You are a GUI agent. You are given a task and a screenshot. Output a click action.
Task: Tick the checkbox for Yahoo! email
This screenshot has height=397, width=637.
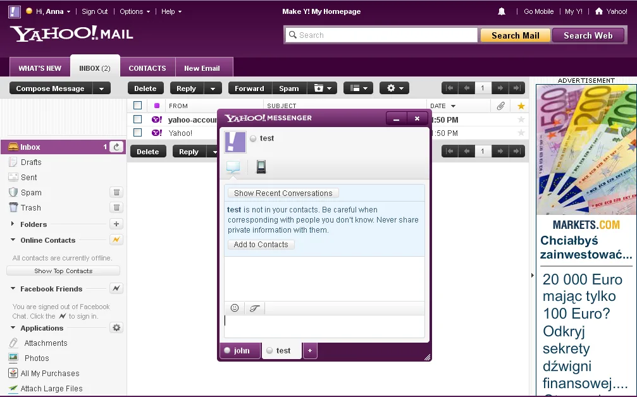138,133
